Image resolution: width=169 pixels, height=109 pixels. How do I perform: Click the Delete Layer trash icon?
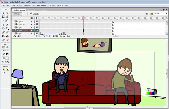point(36,36)
